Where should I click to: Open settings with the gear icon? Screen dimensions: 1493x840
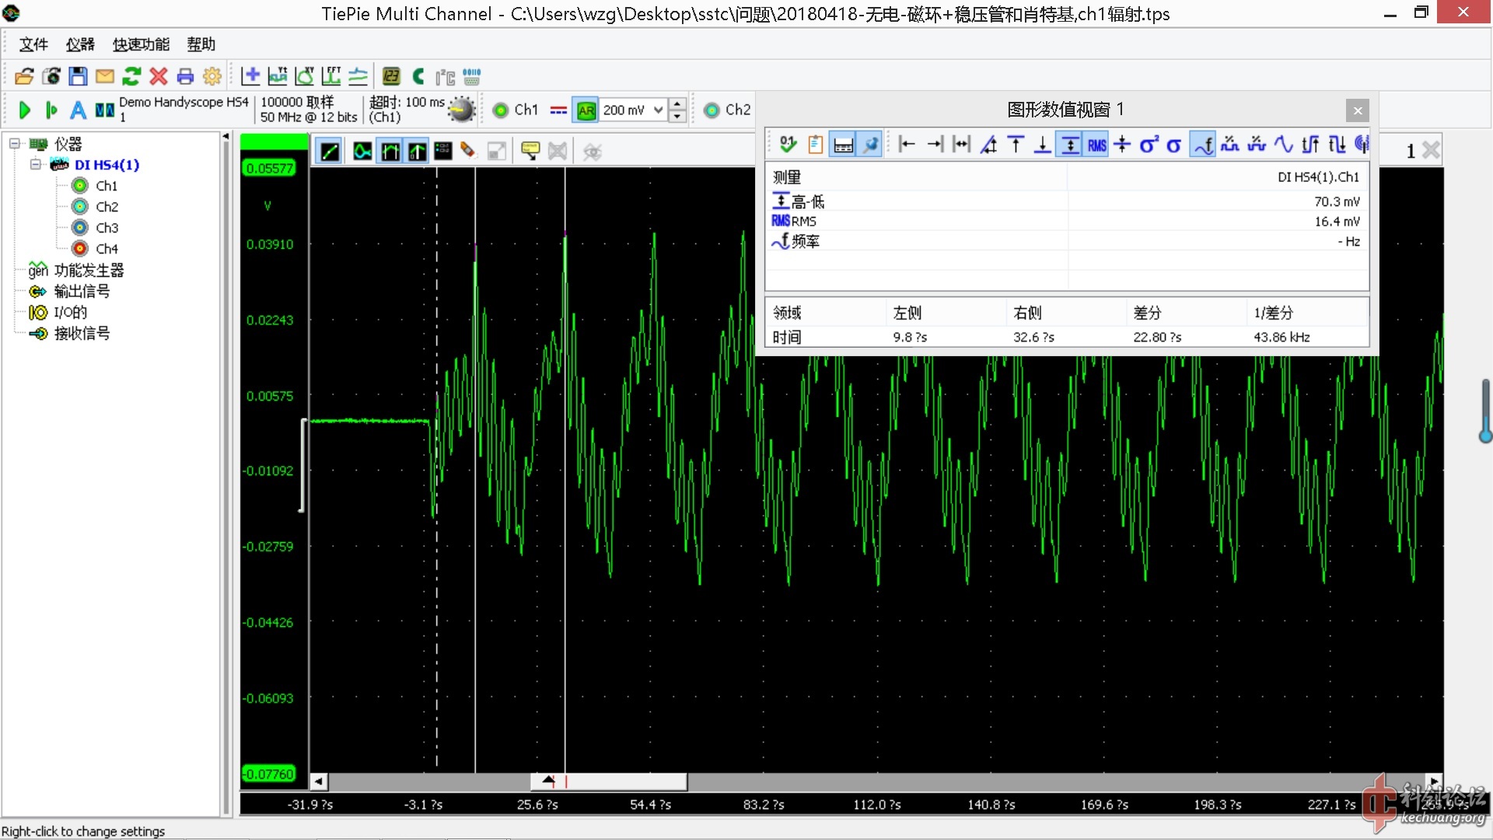pos(212,76)
